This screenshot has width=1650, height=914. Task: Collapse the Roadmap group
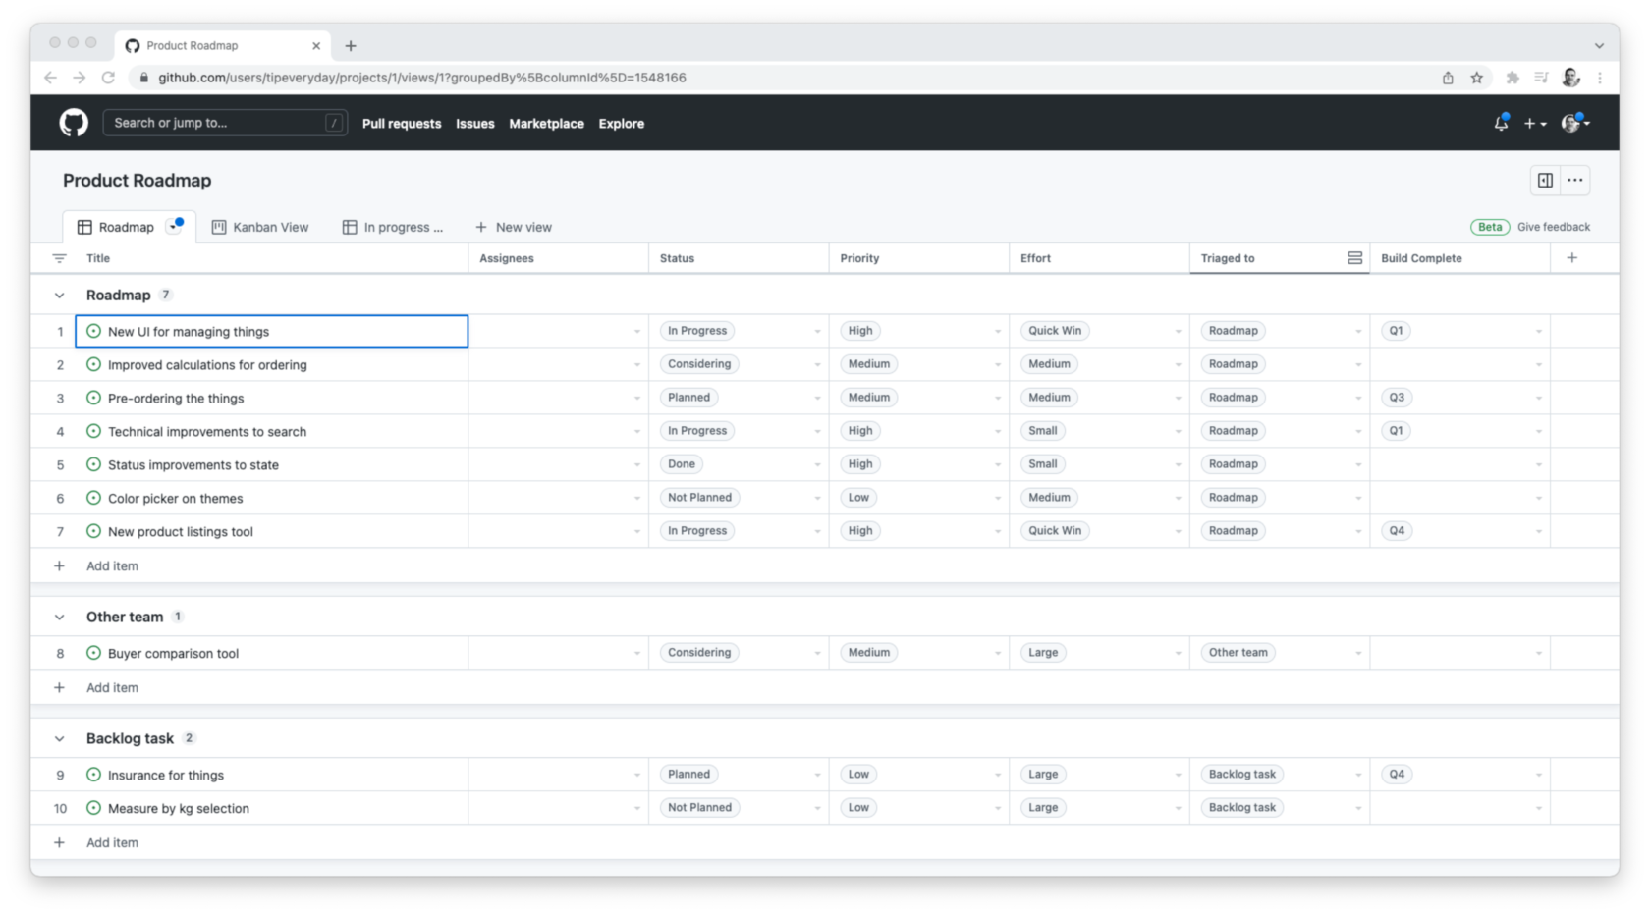pos(59,295)
